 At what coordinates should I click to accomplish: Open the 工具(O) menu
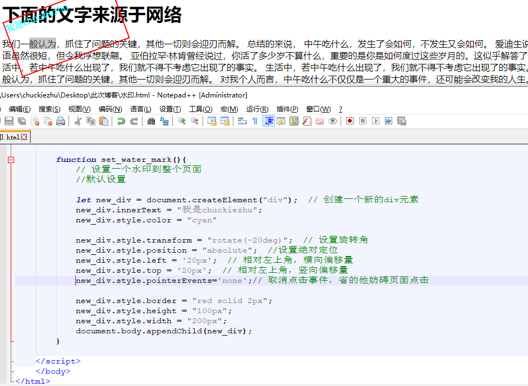tap(201, 109)
